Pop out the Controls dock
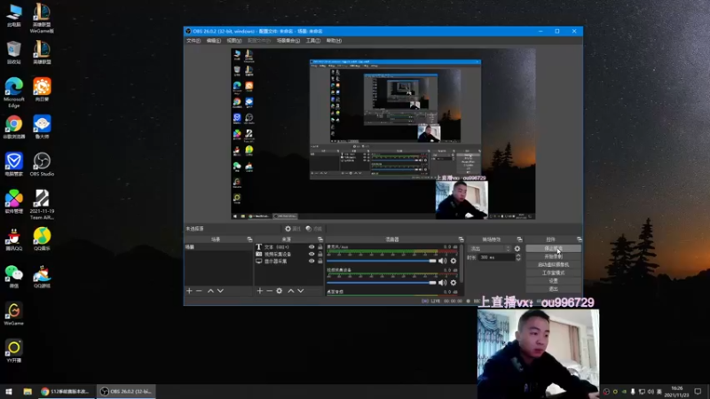 [580, 239]
